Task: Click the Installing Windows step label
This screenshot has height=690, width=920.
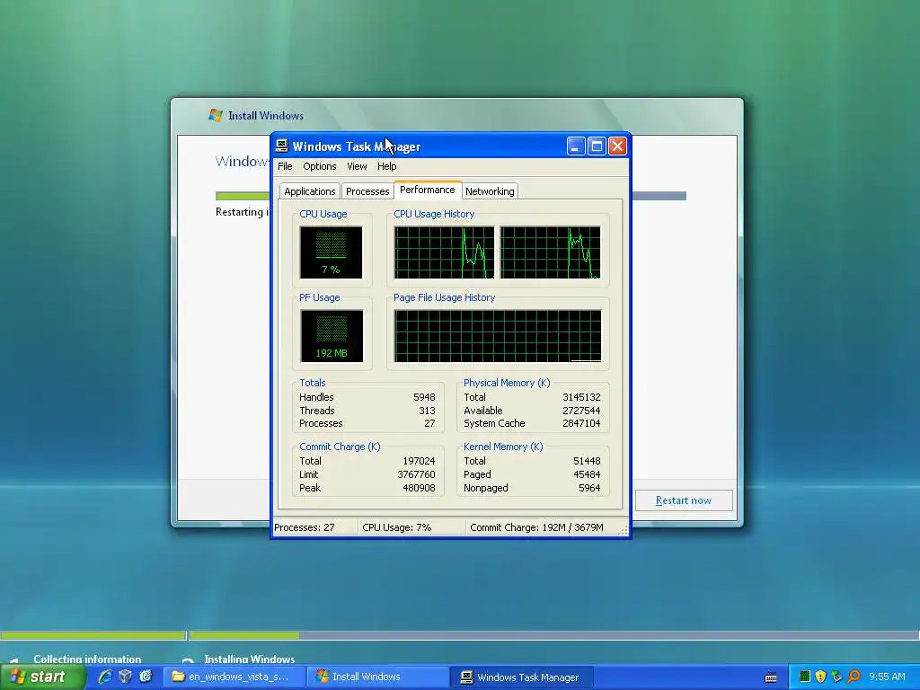Action: coord(250,659)
